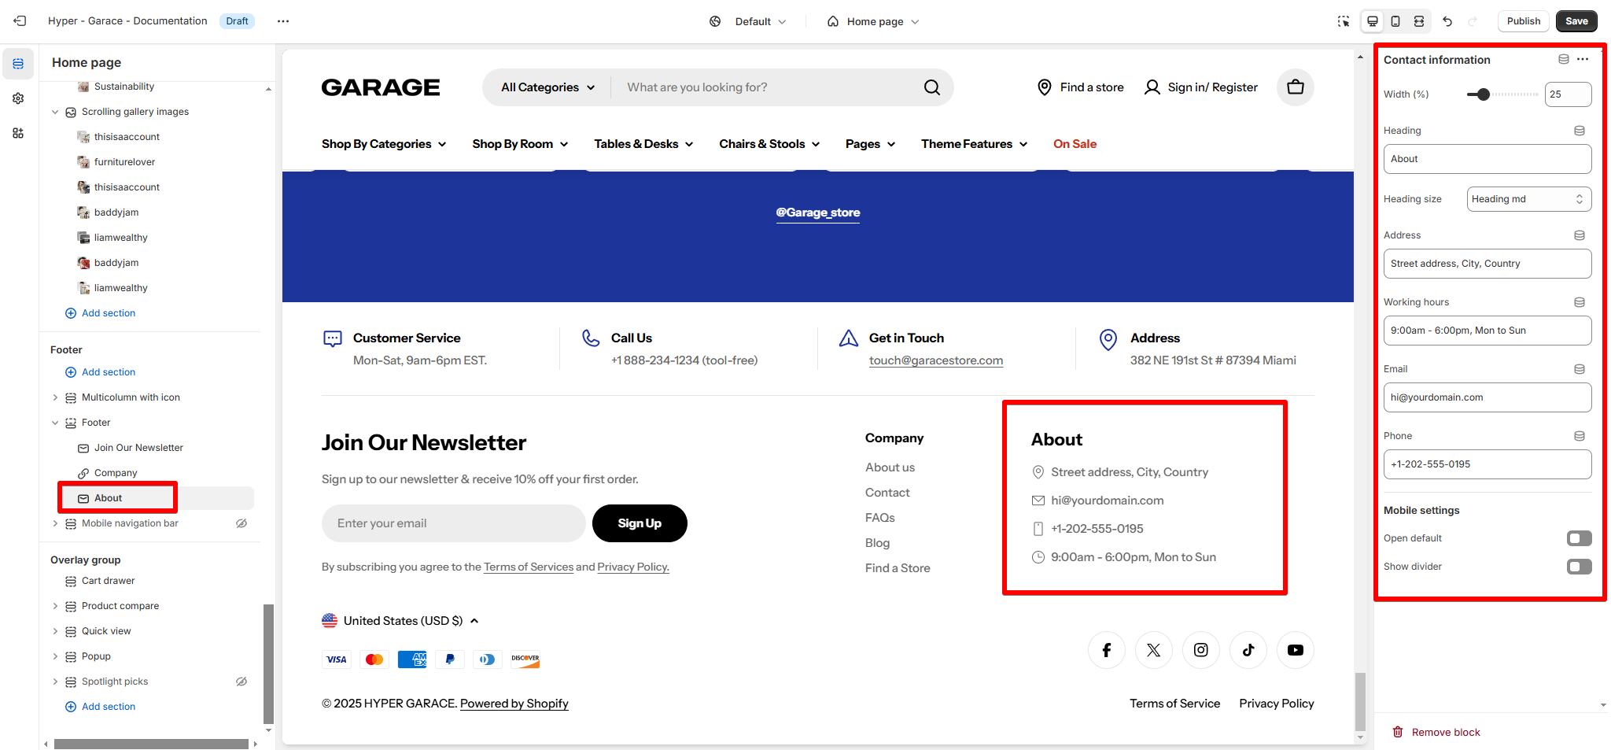Open the United States (USD $) currency selector
This screenshot has height=750, width=1611.
(x=400, y=621)
